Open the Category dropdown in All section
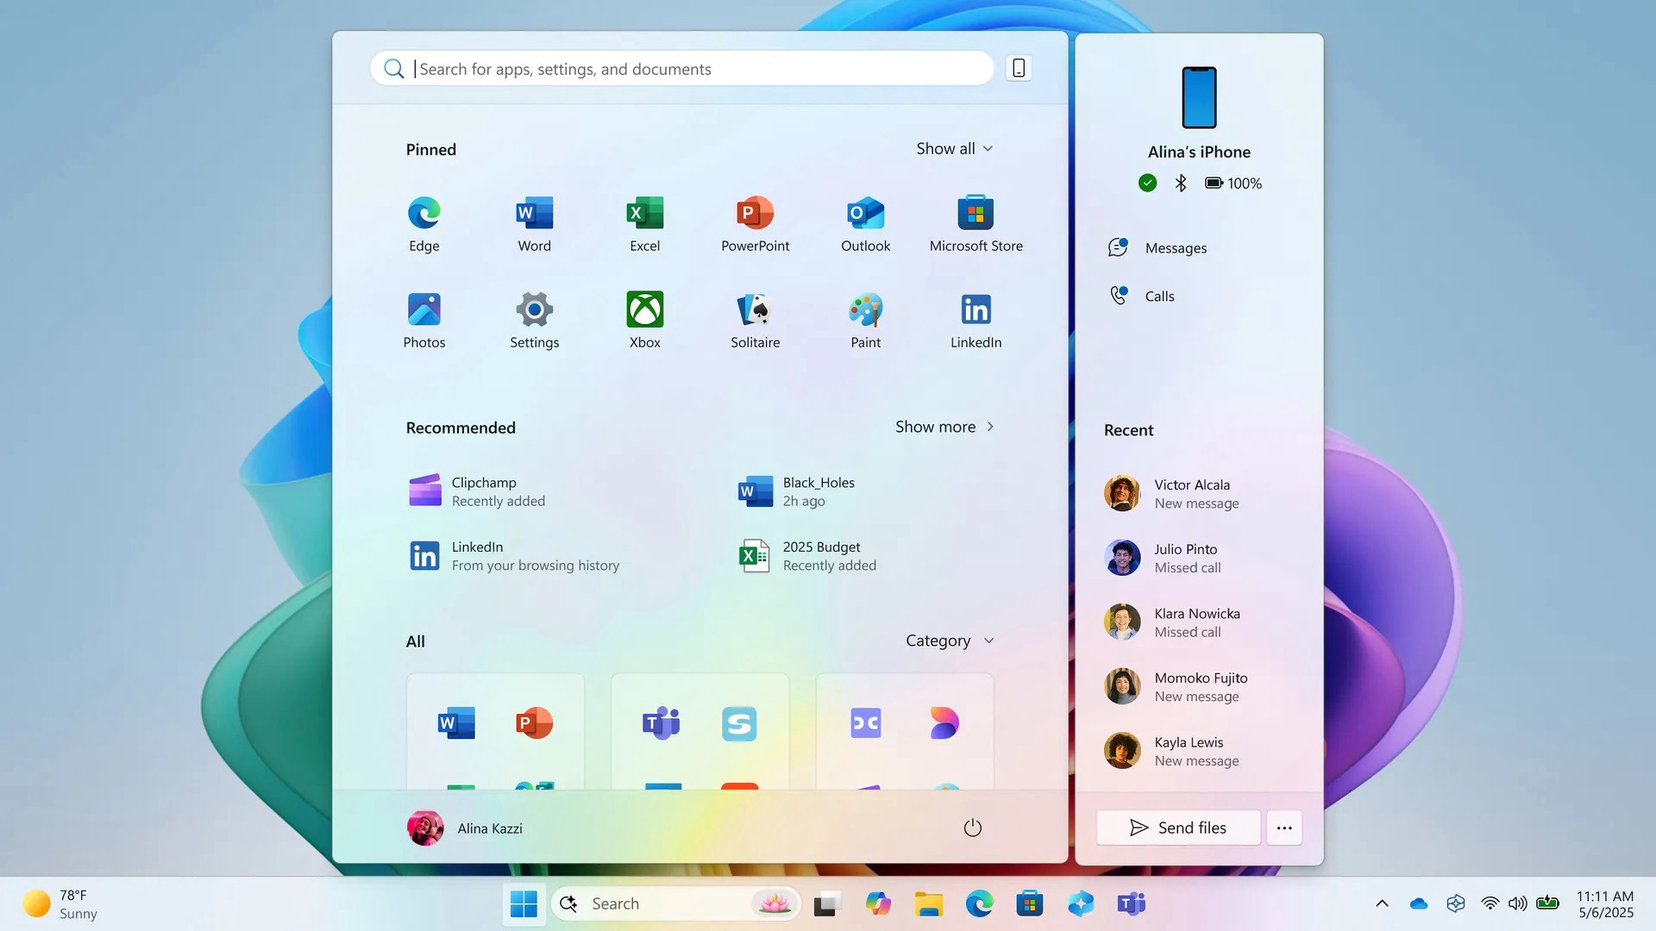Image resolution: width=1656 pixels, height=931 pixels. pyautogui.click(x=949, y=640)
